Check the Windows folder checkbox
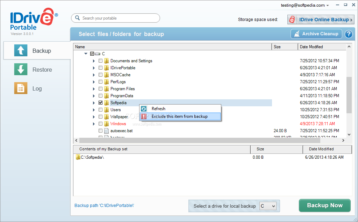358x222 pixels. point(100,123)
